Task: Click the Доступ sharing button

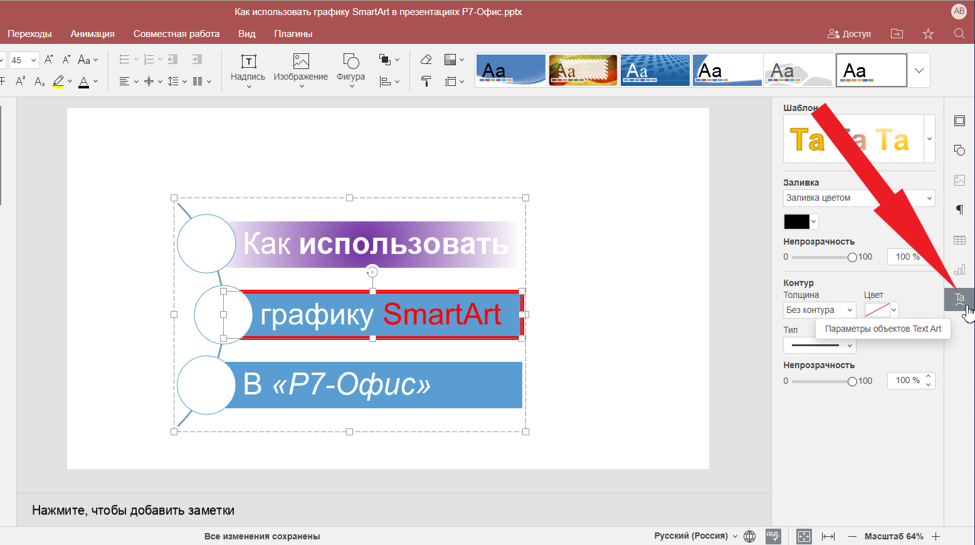Action: pos(850,34)
